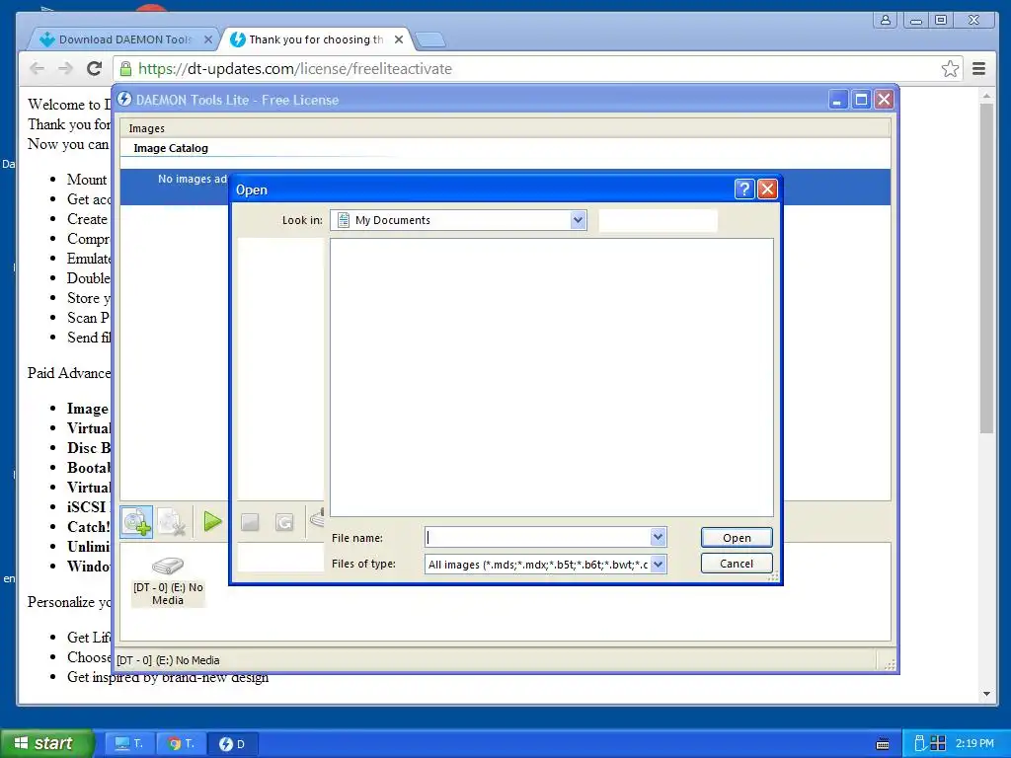Viewport: 1011px width, 758px height.
Task: Click the browser back arrow
Action: pyautogui.click(x=38, y=68)
